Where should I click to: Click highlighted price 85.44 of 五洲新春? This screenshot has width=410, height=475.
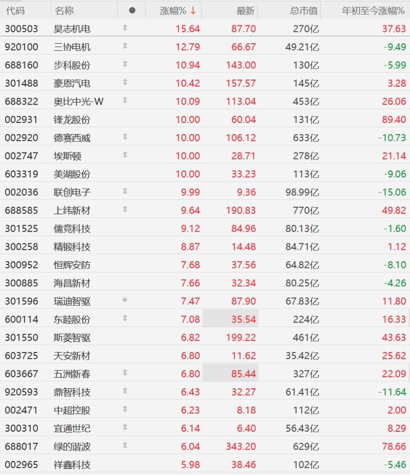tap(244, 374)
